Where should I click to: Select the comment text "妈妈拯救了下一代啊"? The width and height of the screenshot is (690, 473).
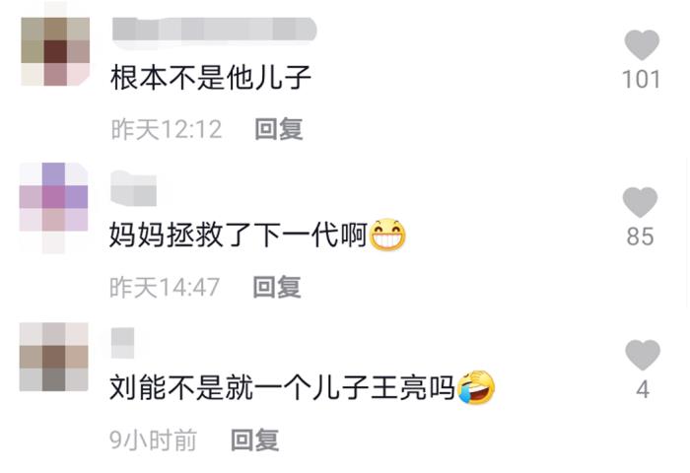[x=239, y=235]
